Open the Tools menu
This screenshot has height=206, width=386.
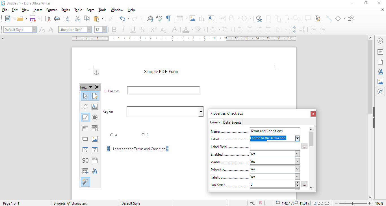point(102,10)
